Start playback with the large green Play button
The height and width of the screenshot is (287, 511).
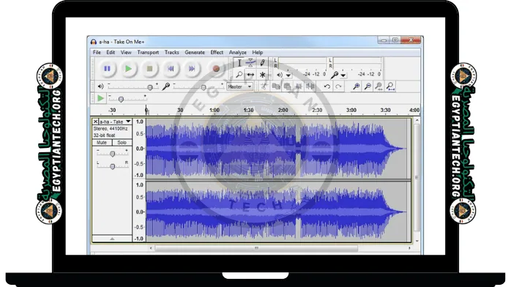(128, 69)
